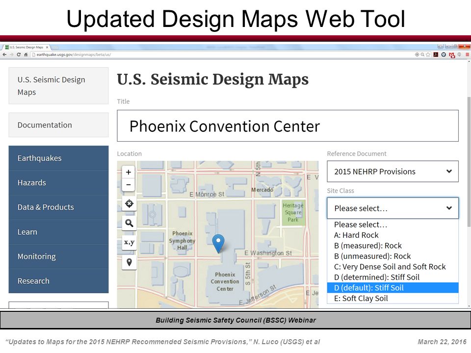
Task: Go to the browser home page icon
Action: coord(26,54)
